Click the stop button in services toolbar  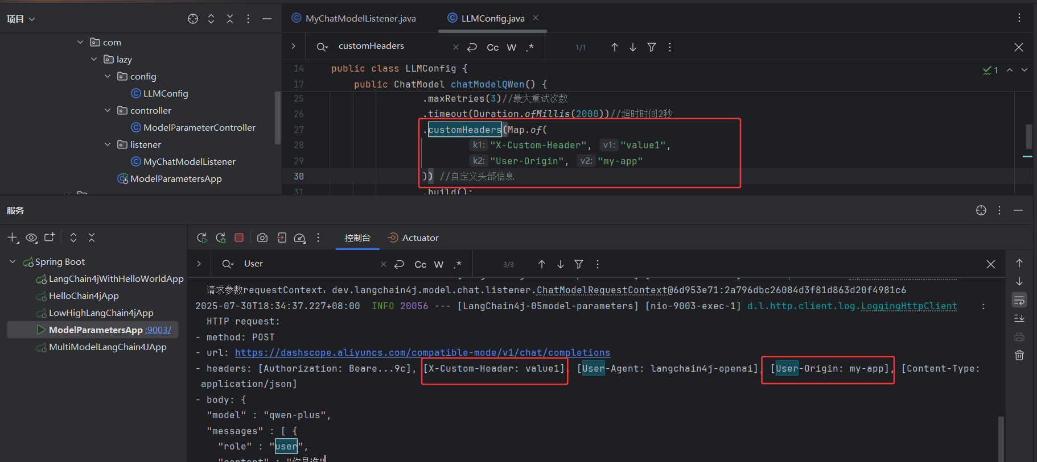[239, 238]
